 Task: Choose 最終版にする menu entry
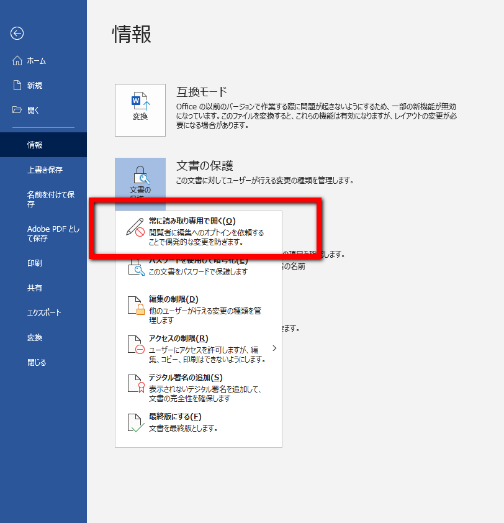pos(176,417)
